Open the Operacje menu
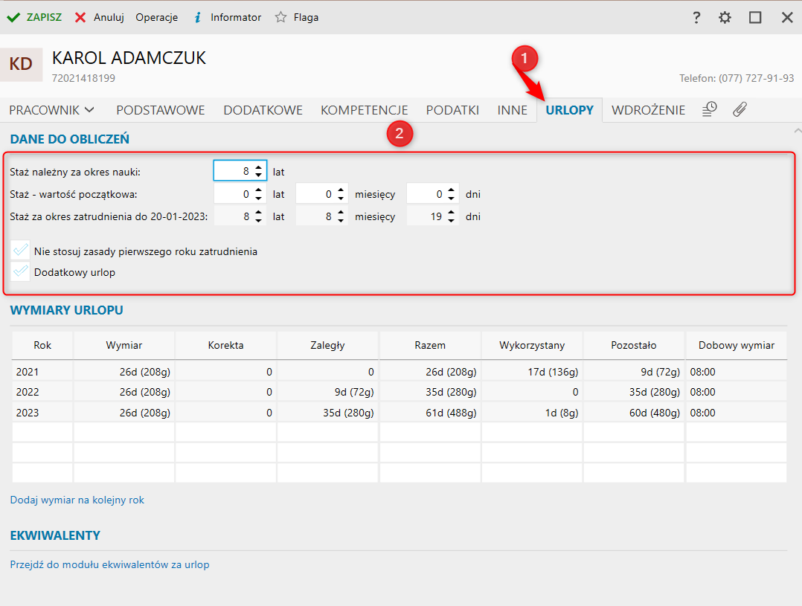The width and height of the screenshot is (802, 606). 156,17
